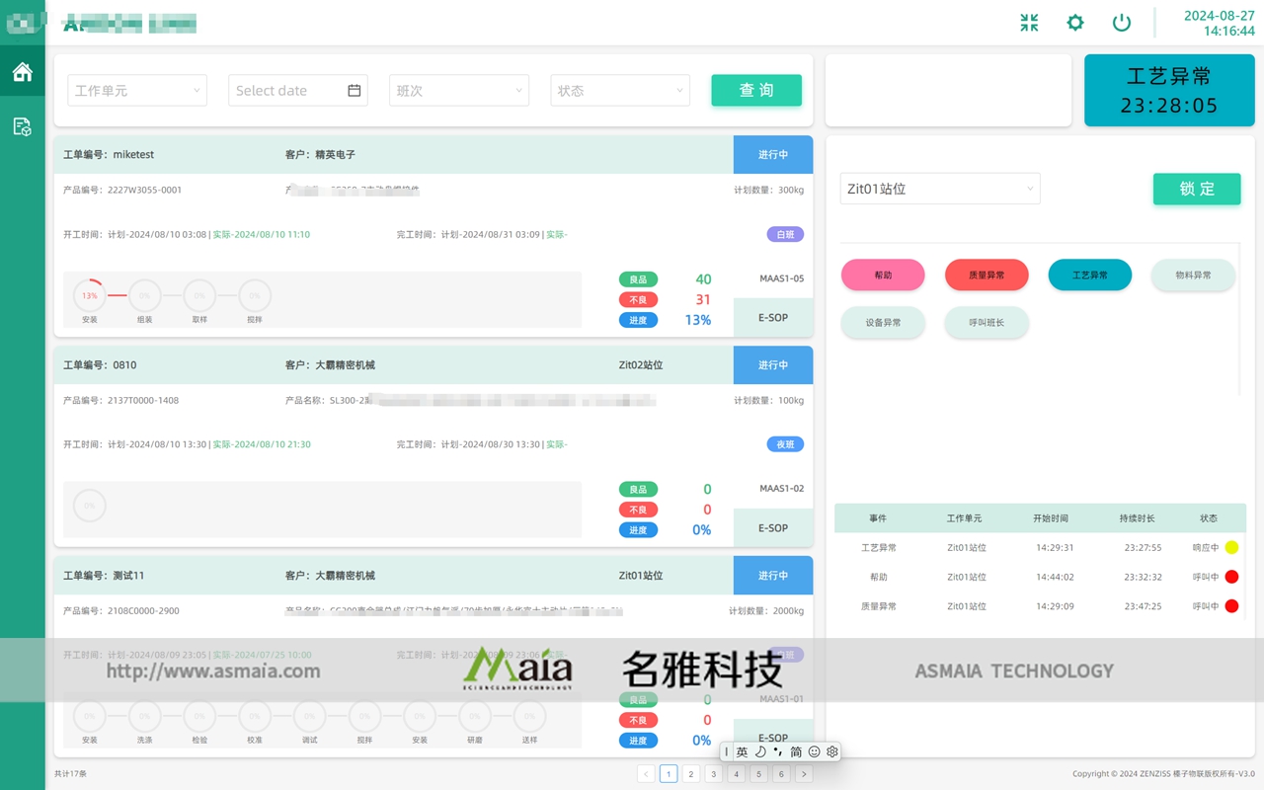Go to page 6

[x=781, y=774]
